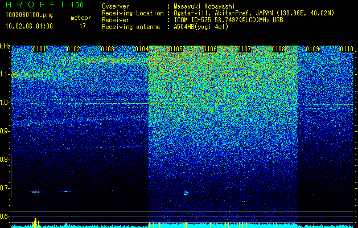The height and width of the screenshot is (228, 358).
Task: Click the 0103 time marker
Action: pyautogui.click(x=108, y=49)
